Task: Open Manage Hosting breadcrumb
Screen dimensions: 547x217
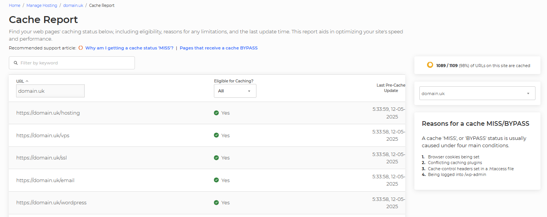Action: click(x=42, y=5)
